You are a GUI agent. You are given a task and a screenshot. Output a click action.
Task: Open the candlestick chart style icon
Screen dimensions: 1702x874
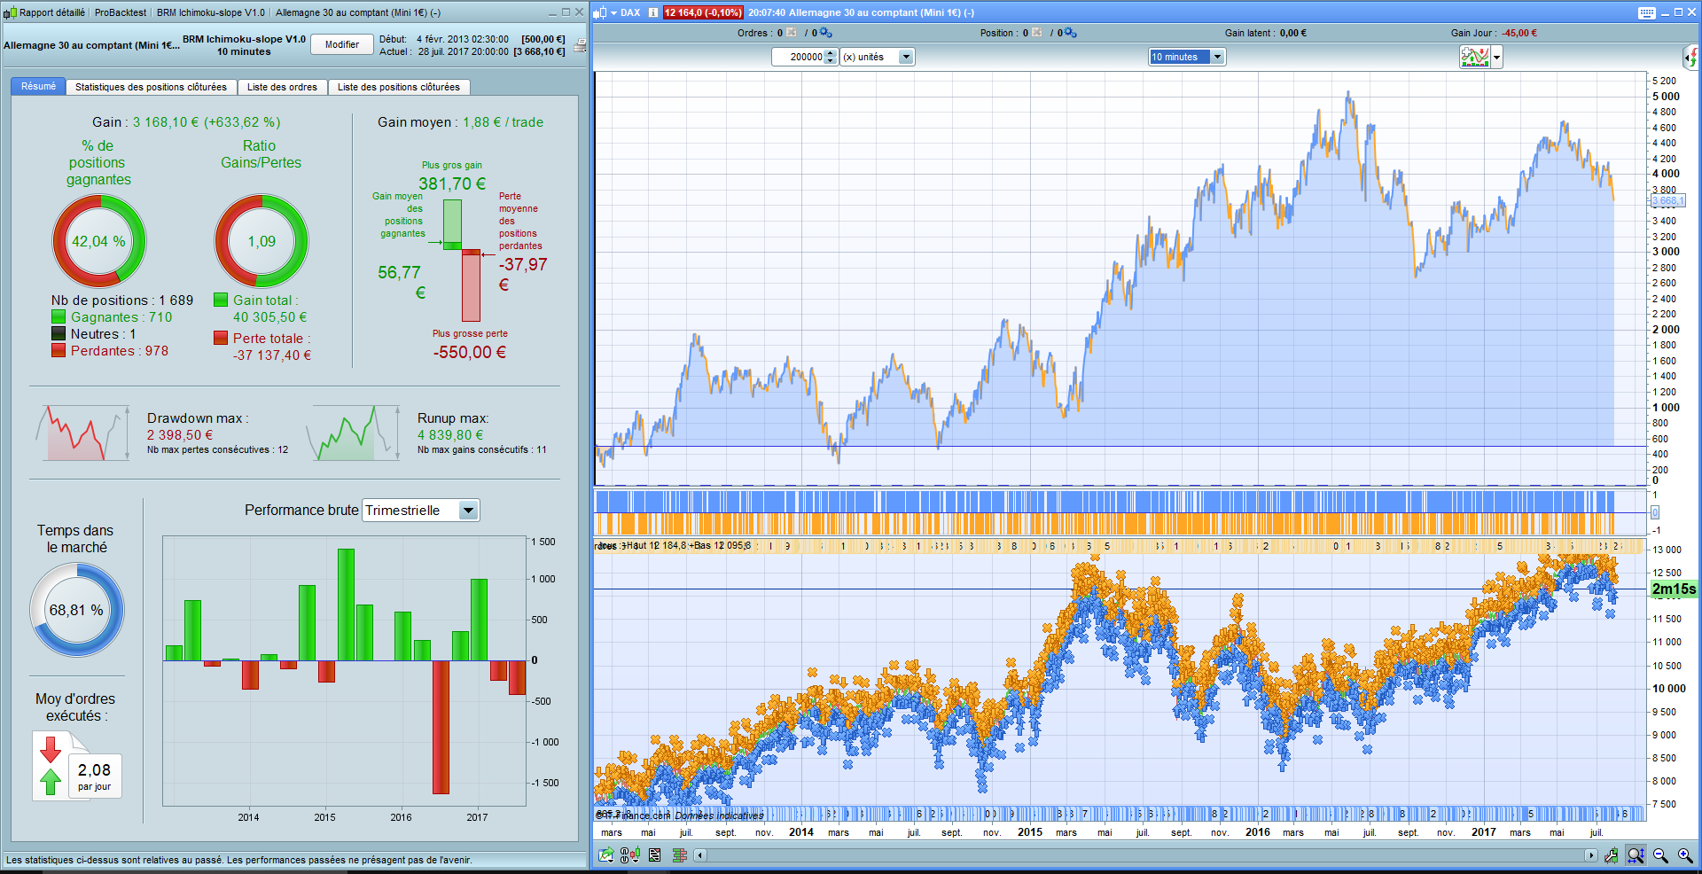pyautogui.click(x=630, y=855)
